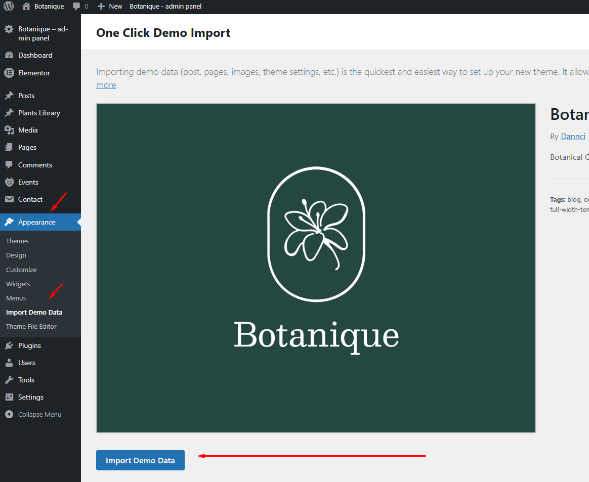The width and height of the screenshot is (589, 482).
Task: Open Plants Library menu item
Action: [x=40, y=113]
